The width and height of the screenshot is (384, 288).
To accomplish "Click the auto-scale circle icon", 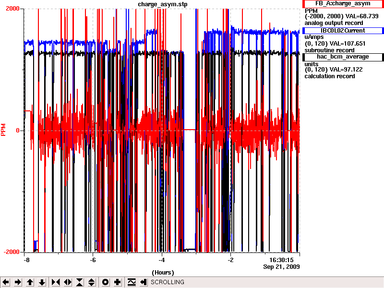I will point(105,282).
